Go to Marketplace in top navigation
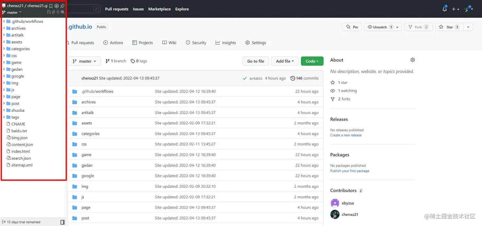Image resolution: width=482 pixels, height=226 pixels. (159, 9)
